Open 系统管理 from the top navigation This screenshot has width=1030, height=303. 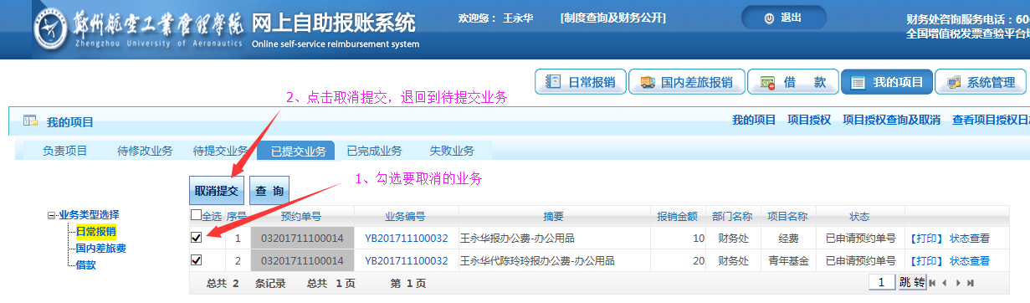981,82
